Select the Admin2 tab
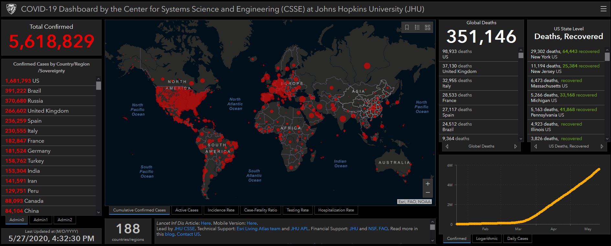This screenshot has height=246, width=611. point(65,220)
